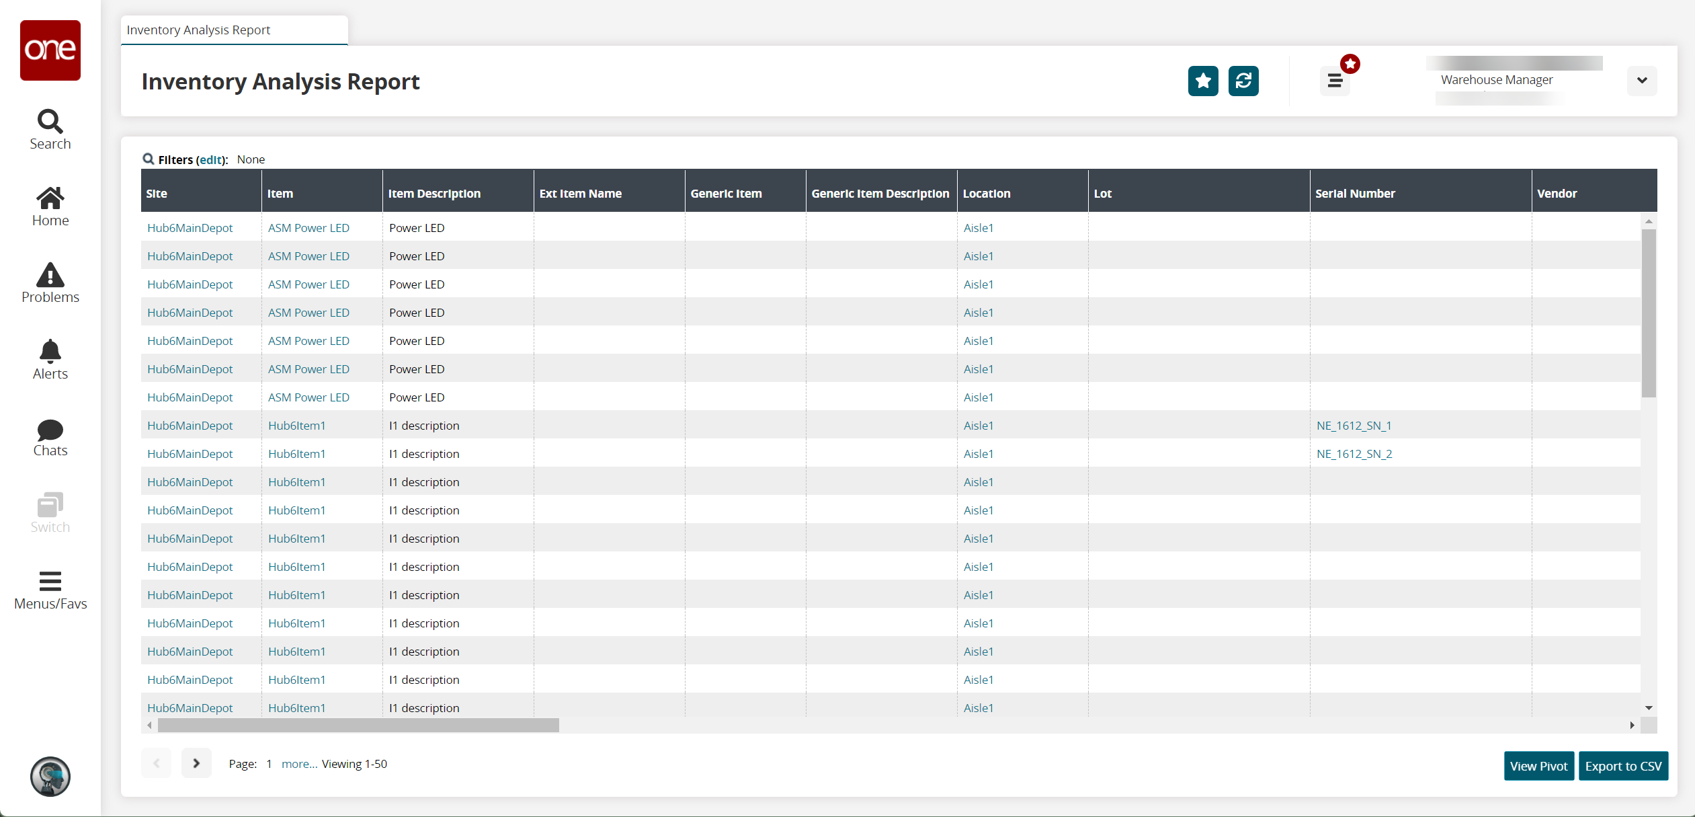Click the refresh/sync icon
Image resolution: width=1695 pixels, height=817 pixels.
click(1243, 81)
